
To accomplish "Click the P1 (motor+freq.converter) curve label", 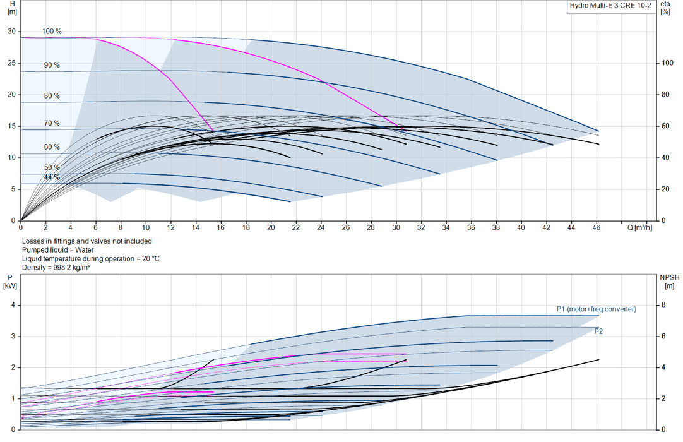I will (597, 309).
